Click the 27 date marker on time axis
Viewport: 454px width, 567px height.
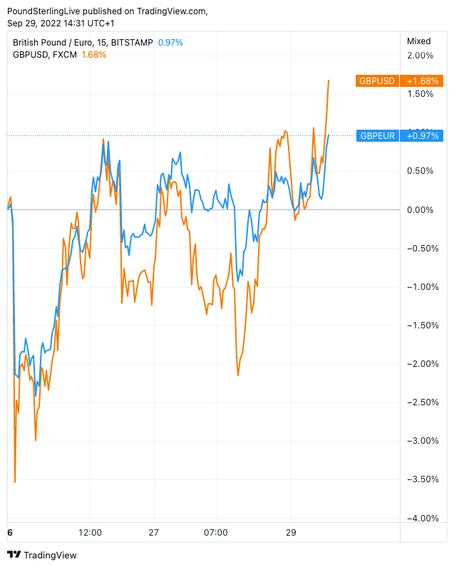point(153,533)
